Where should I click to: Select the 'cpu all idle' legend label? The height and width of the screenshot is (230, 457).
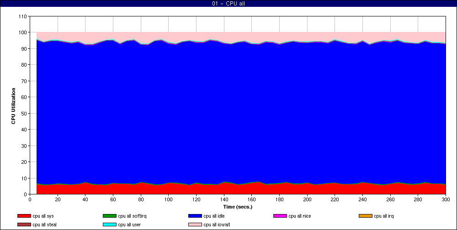[214, 216]
